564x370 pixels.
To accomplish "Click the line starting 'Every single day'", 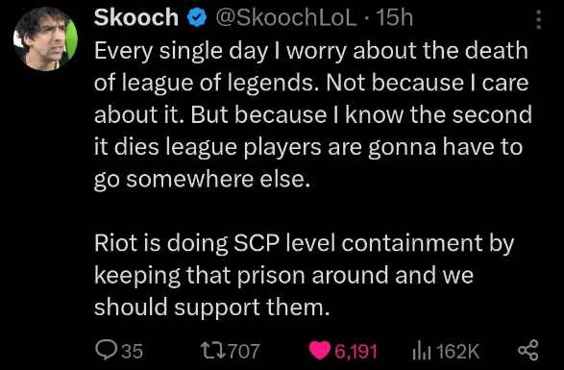I will (x=311, y=52).
